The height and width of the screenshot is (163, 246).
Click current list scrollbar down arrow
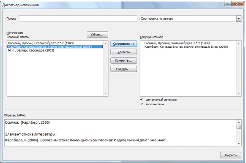(238, 94)
